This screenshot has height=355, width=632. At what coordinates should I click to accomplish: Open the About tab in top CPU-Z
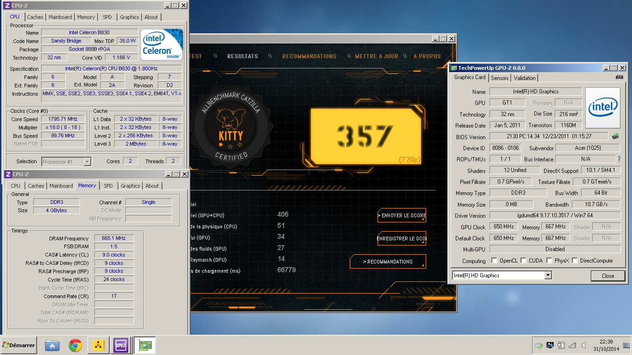click(151, 17)
